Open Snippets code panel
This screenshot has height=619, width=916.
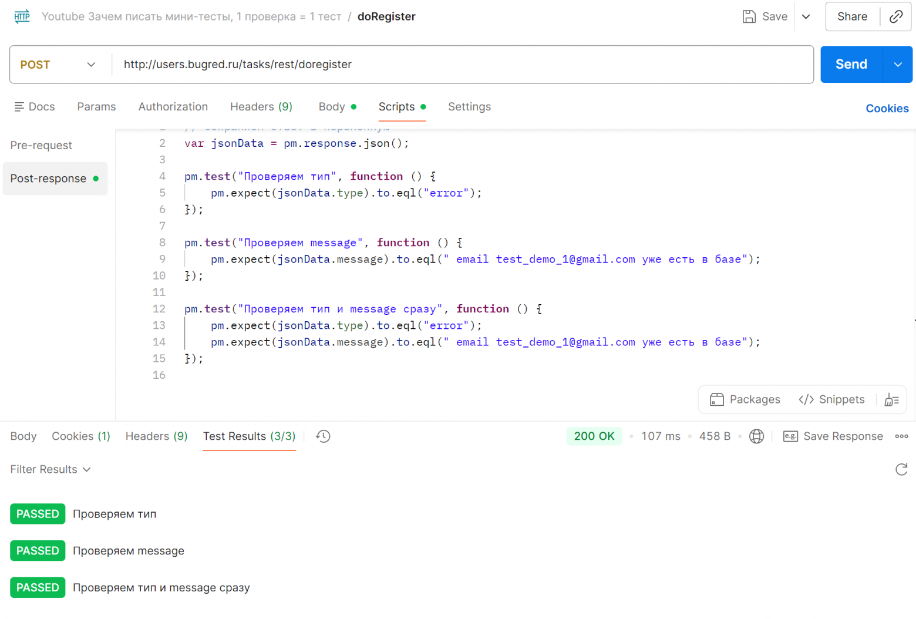[831, 400]
